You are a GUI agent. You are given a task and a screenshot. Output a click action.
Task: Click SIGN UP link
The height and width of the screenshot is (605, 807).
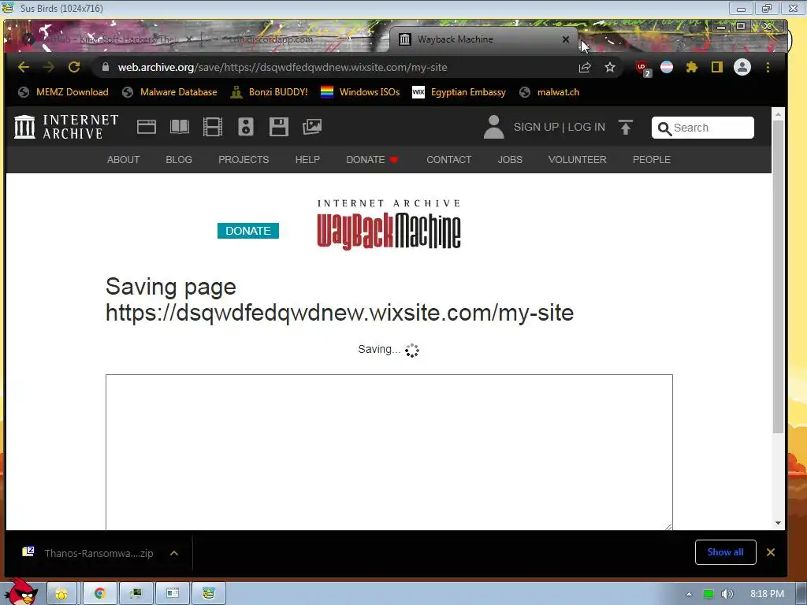pyautogui.click(x=536, y=127)
